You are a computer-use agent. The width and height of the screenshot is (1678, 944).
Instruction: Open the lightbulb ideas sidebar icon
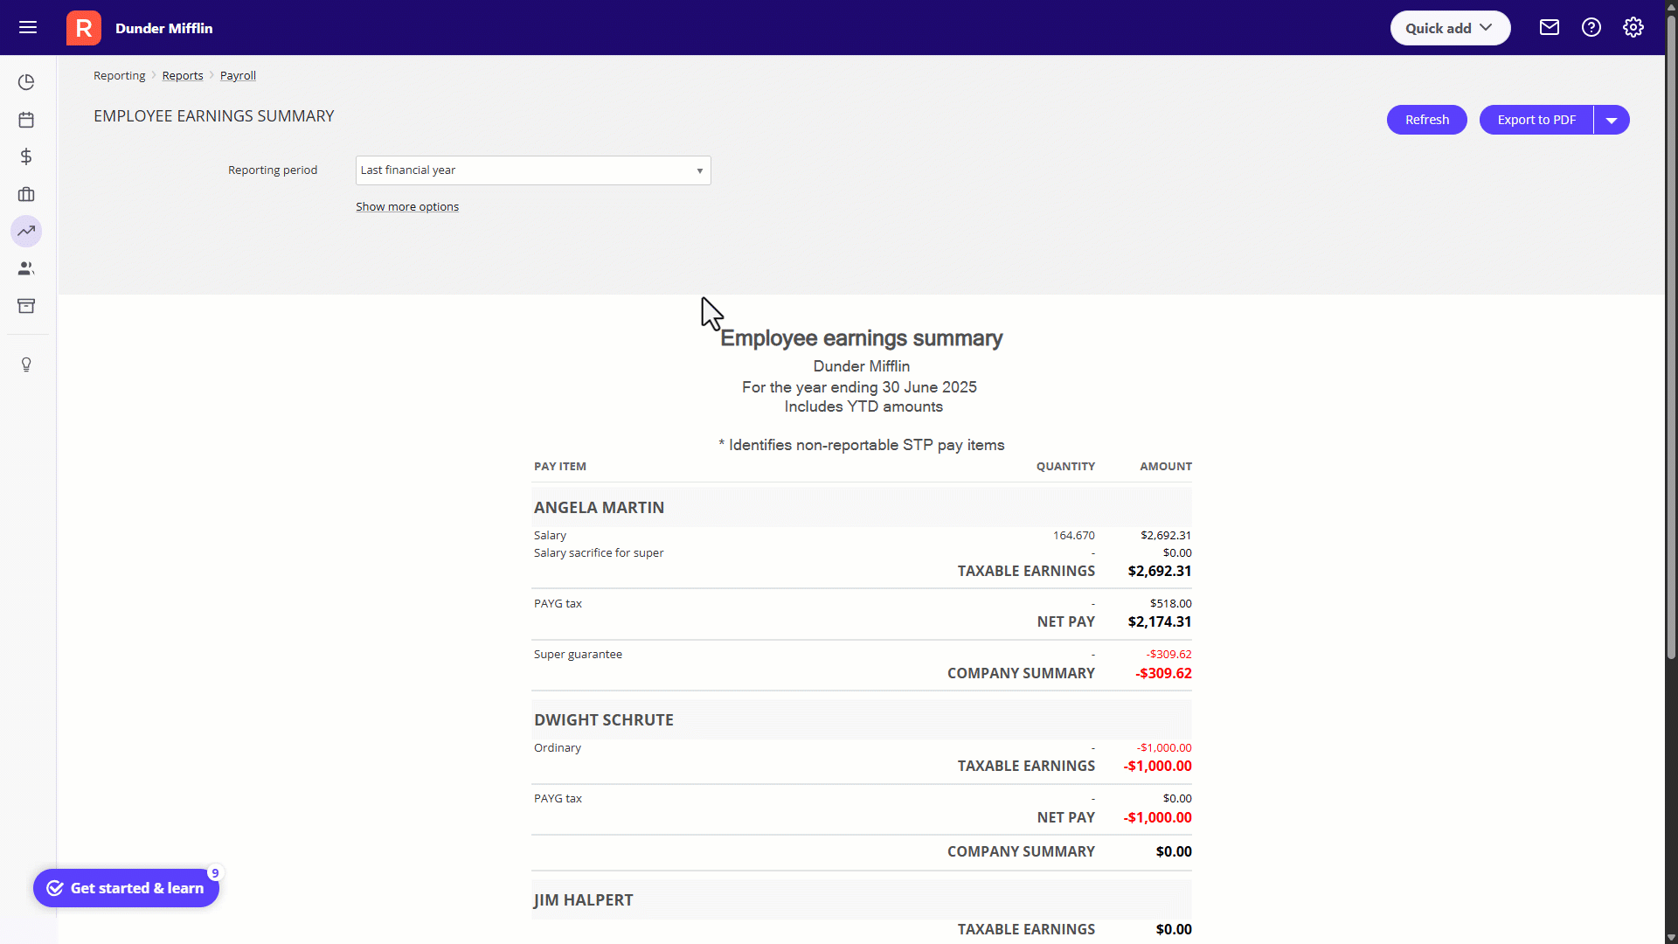(26, 364)
